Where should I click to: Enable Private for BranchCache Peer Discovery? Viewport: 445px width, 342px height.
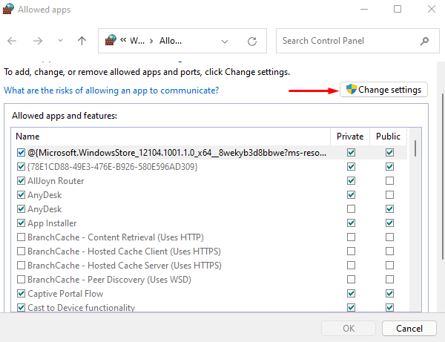tap(351, 280)
